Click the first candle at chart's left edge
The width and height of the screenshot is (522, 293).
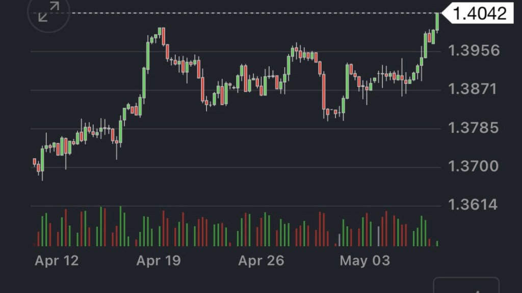coord(34,162)
